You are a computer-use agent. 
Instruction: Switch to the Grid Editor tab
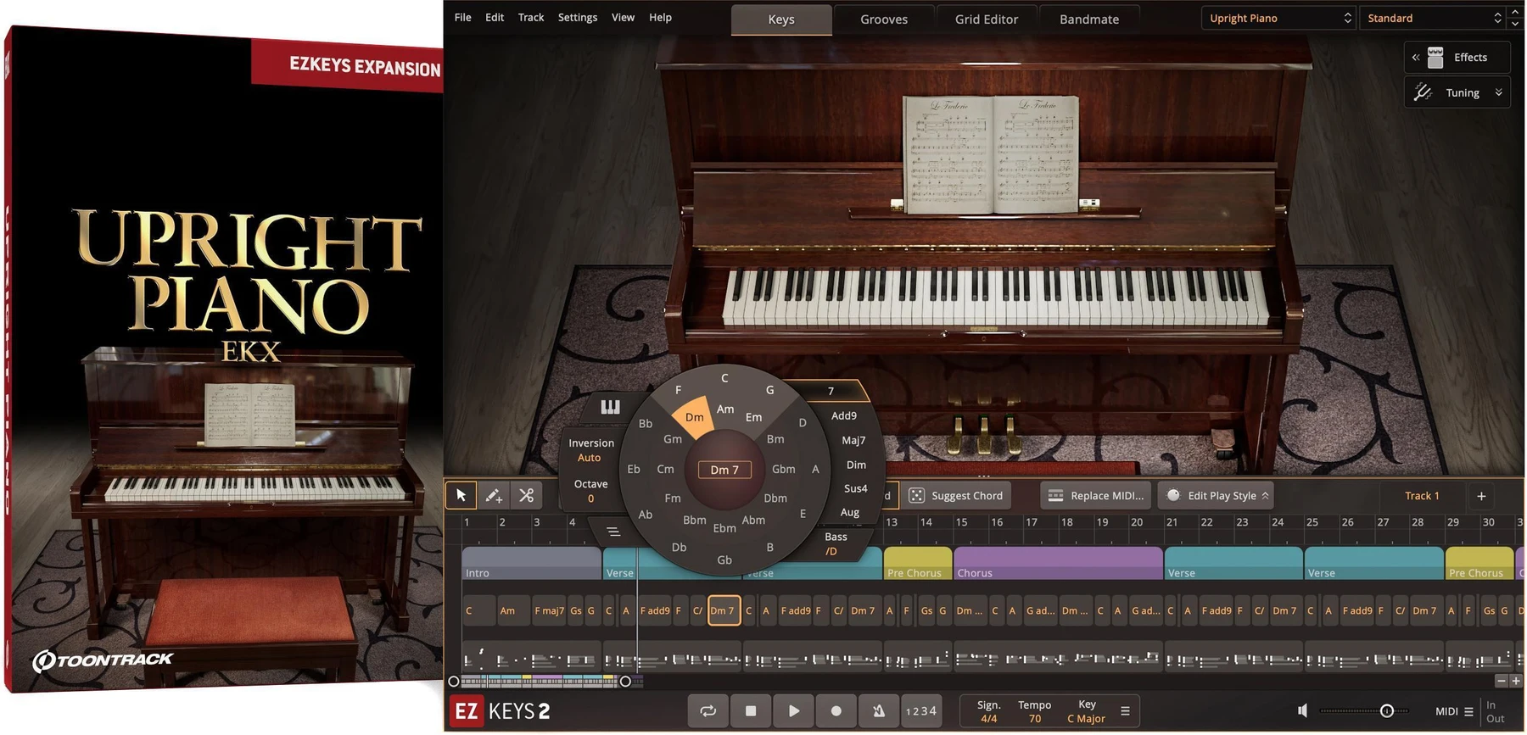pos(987,19)
